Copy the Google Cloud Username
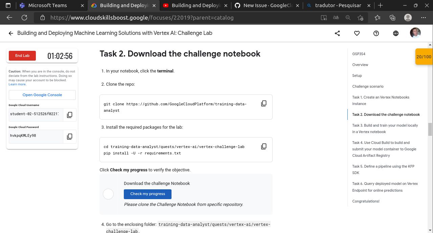Viewport: 433px width, 233px height. 69,115
